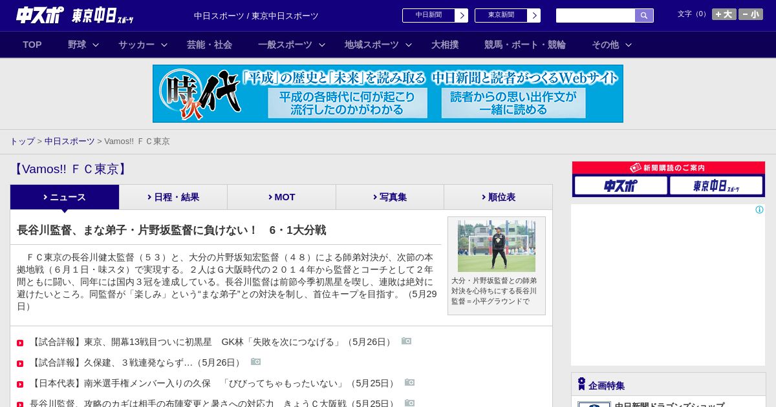Switch to the 順位表 tab
The image size is (776, 407).
coord(498,197)
